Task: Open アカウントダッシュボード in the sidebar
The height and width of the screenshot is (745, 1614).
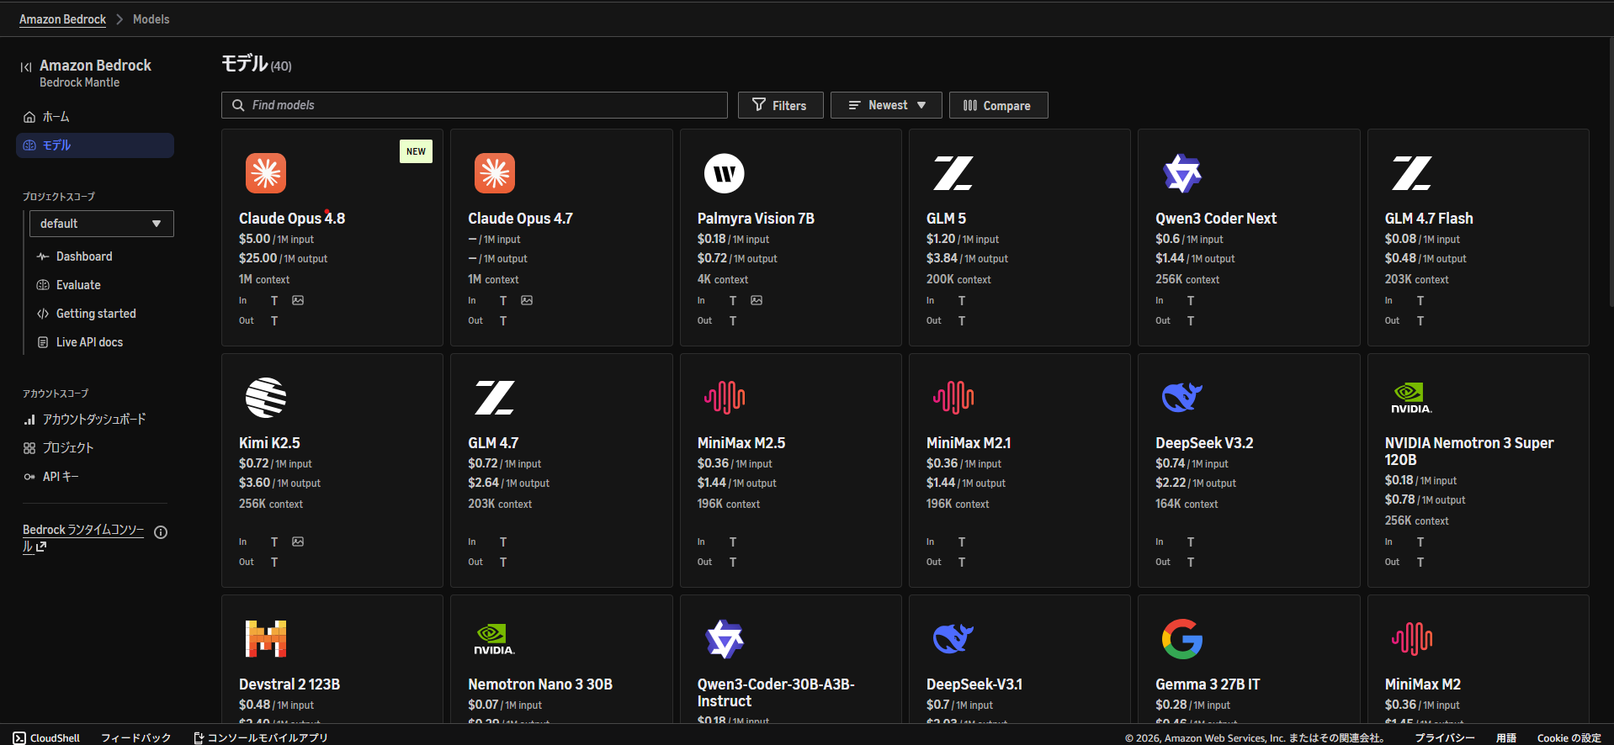Action: tap(94, 419)
